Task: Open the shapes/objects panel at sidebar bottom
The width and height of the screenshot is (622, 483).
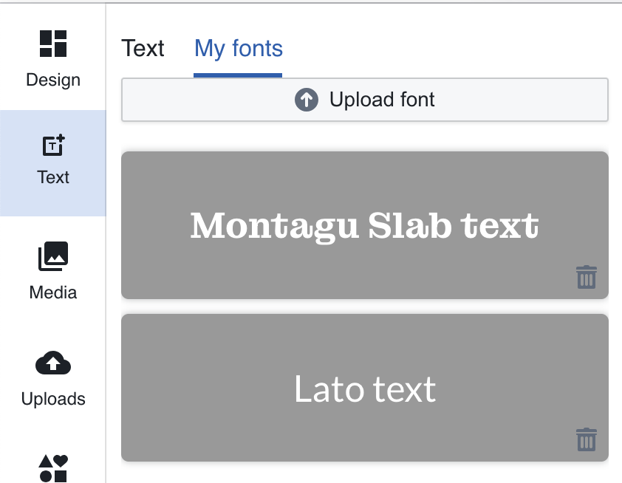Action: [x=52, y=466]
